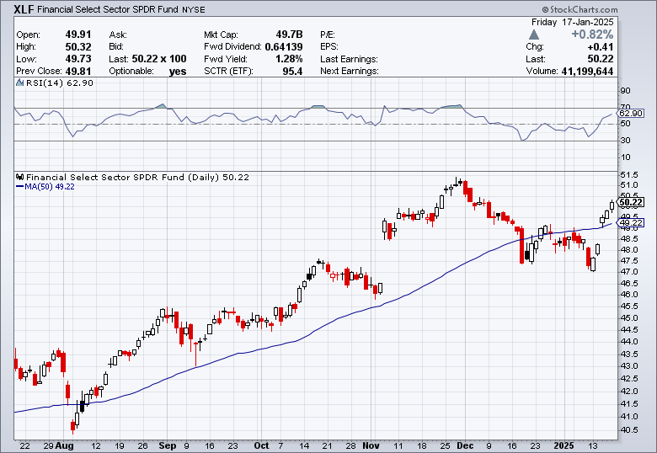Click the Mkt Cap value 49.7B
The image size is (657, 453).
(289, 35)
